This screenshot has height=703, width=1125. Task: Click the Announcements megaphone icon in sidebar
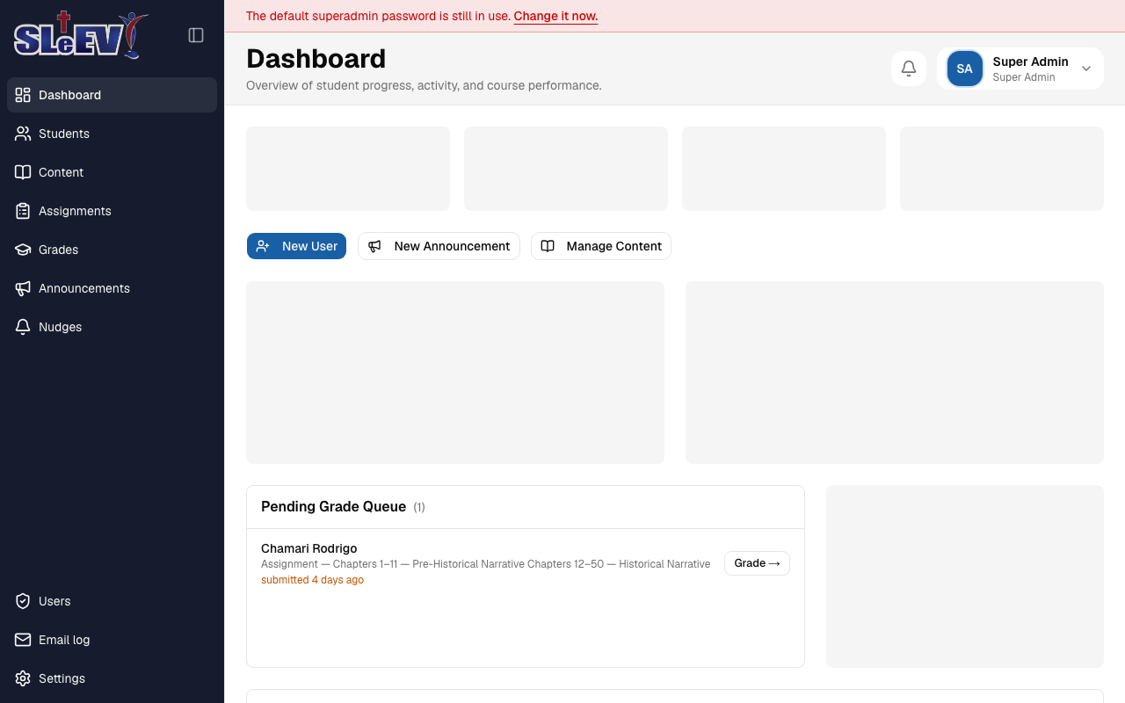(23, 288)
